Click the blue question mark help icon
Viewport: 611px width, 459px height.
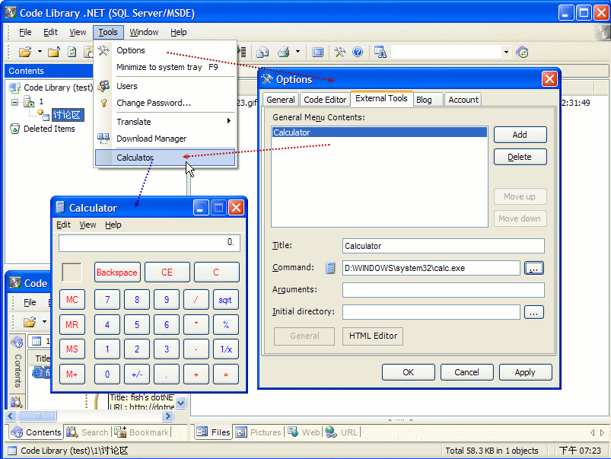coord(358,52)
